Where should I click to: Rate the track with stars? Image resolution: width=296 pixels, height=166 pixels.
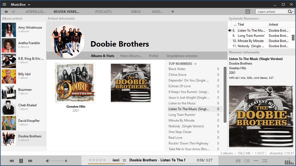click(97, 160)
